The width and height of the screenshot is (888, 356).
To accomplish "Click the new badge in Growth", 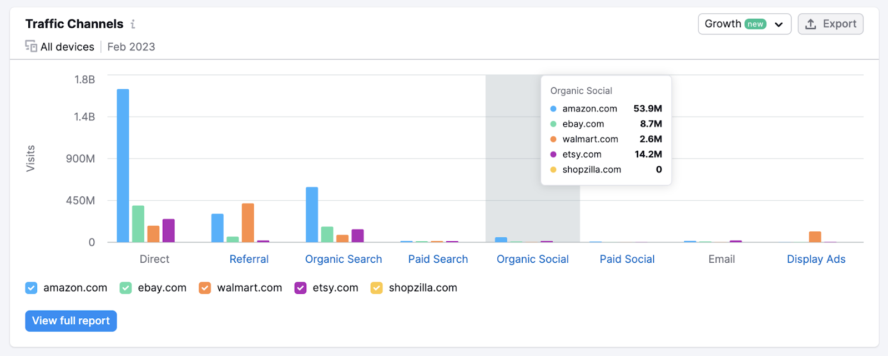I will click(755, 24).
